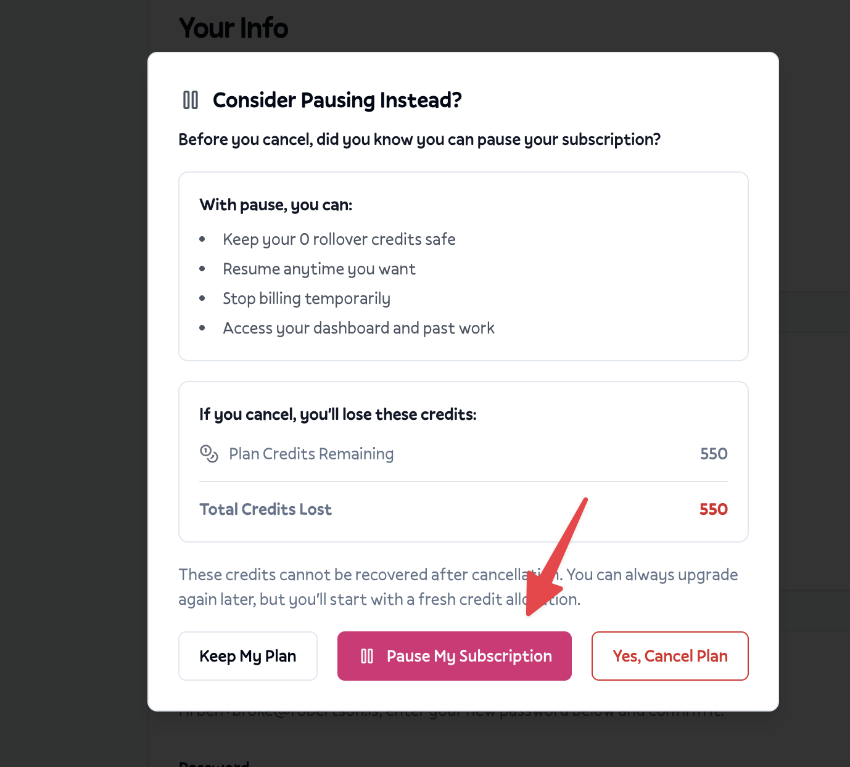Click 'Access your dashboard and past work' bullet
The image size is (850, 767).
tap(358, 328)
